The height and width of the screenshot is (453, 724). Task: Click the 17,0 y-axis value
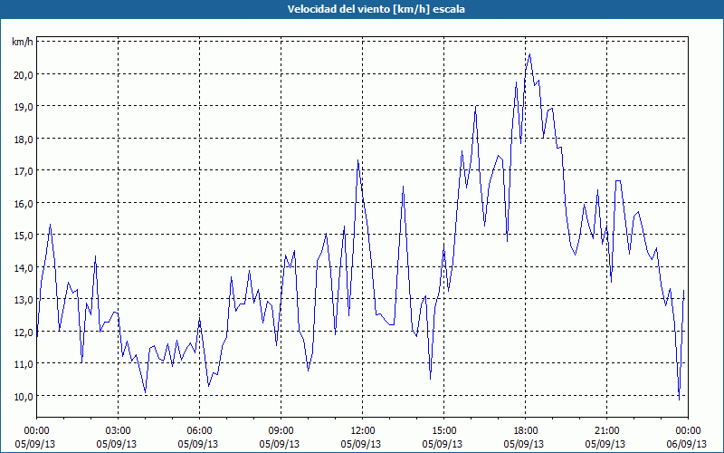point(24,171)
